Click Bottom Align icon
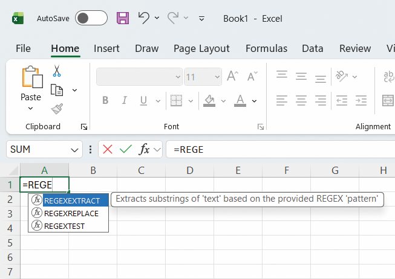The image size is (395, 279). pos(321,79)
